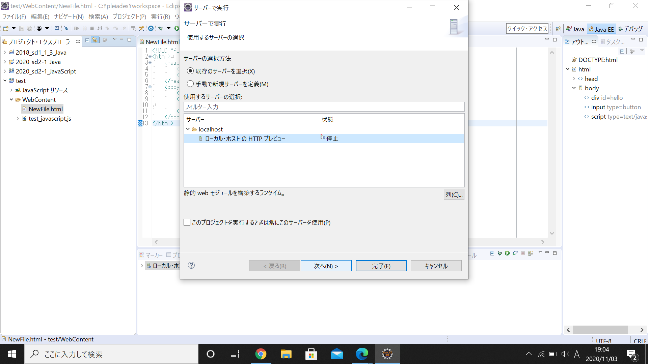648x364 pixels.
Task: Start the server in debug mode
Action: point(500,253)
